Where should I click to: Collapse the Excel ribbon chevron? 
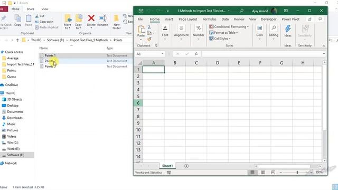[324, 46]
